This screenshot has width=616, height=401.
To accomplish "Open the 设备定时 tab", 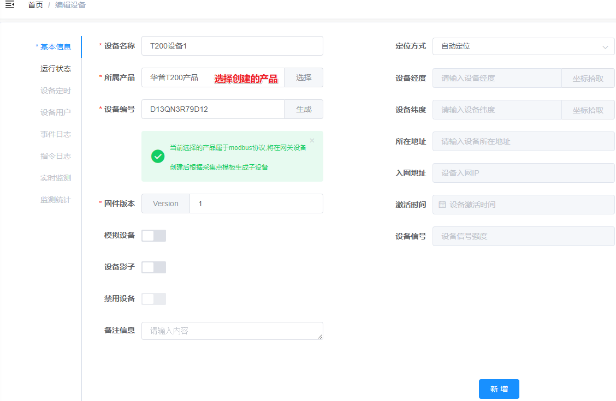I will click(56, 91).
